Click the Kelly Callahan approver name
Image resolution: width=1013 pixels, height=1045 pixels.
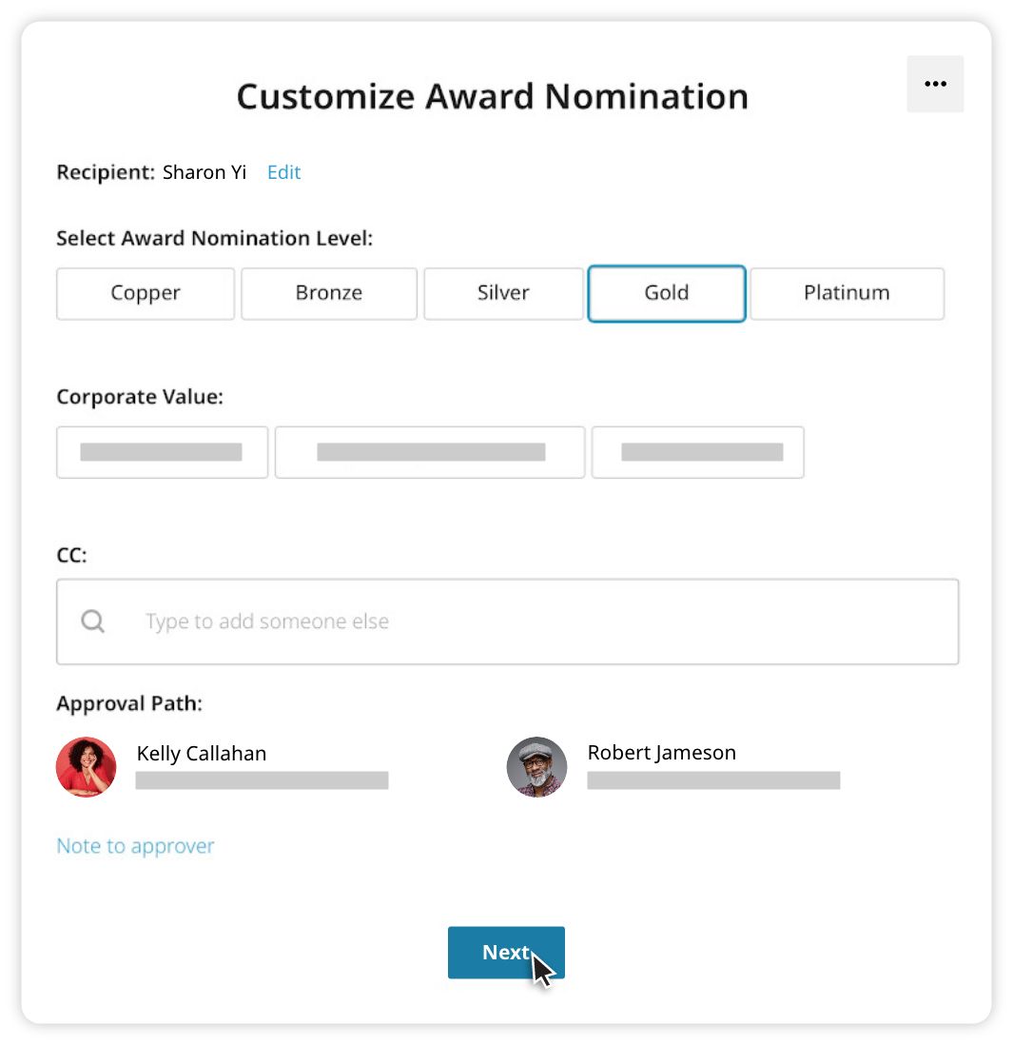(202, 753)
